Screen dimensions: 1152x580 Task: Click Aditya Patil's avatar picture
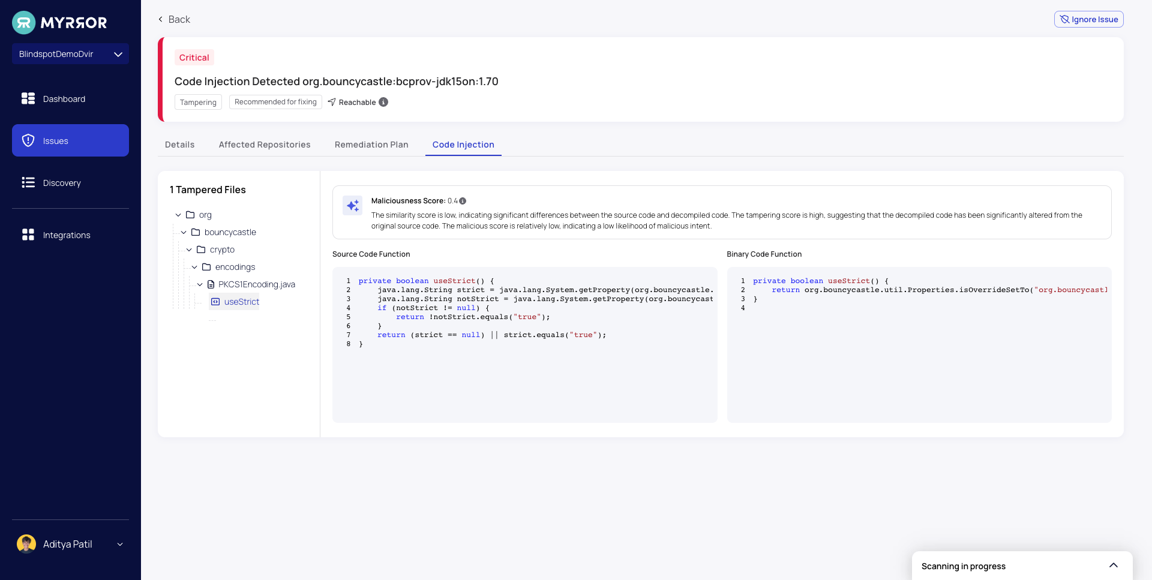26,544
